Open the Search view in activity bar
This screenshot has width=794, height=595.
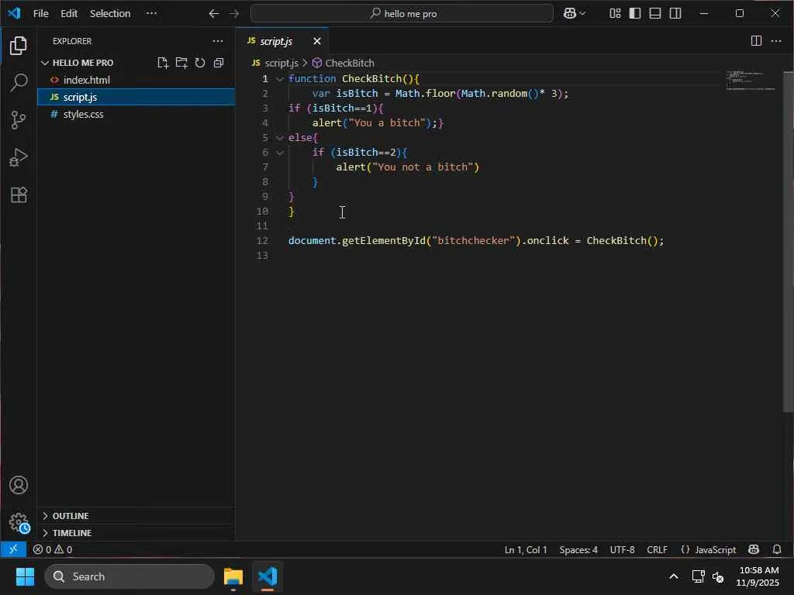point(19,83)
